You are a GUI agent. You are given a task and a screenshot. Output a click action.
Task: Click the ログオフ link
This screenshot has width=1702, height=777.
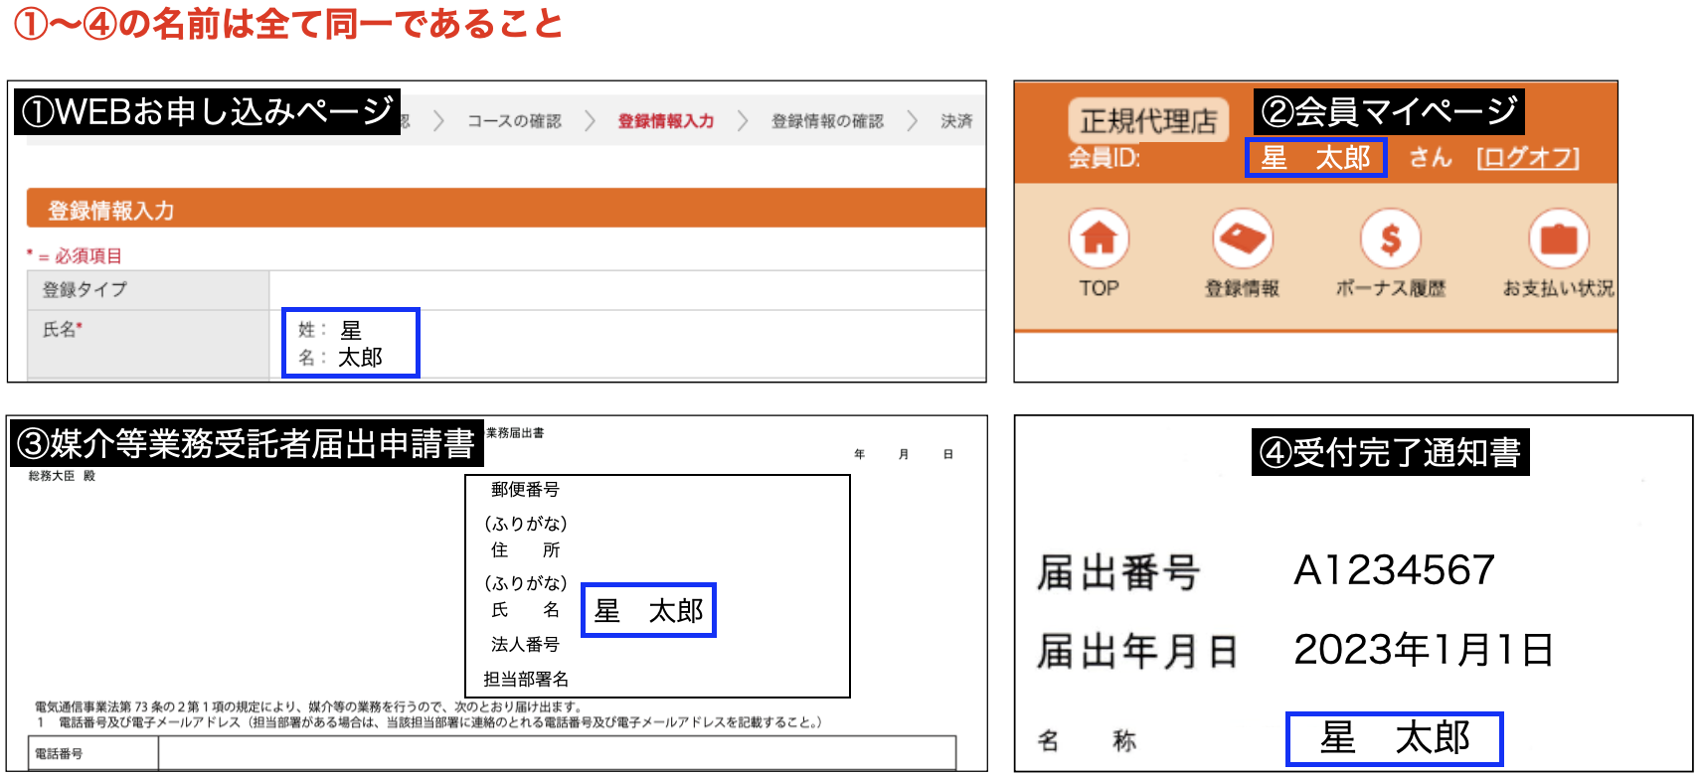point(1528,158)
